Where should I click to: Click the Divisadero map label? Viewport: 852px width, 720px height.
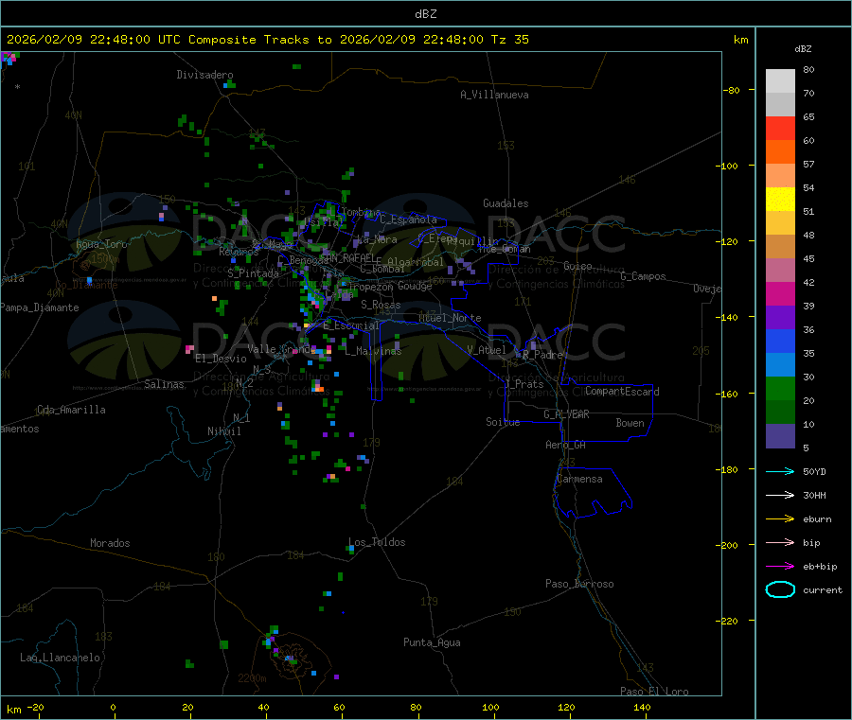(204, 75)
